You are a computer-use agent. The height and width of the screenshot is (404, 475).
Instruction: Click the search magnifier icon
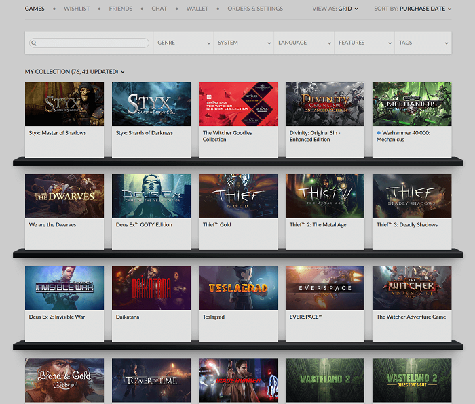coord(33,43)
